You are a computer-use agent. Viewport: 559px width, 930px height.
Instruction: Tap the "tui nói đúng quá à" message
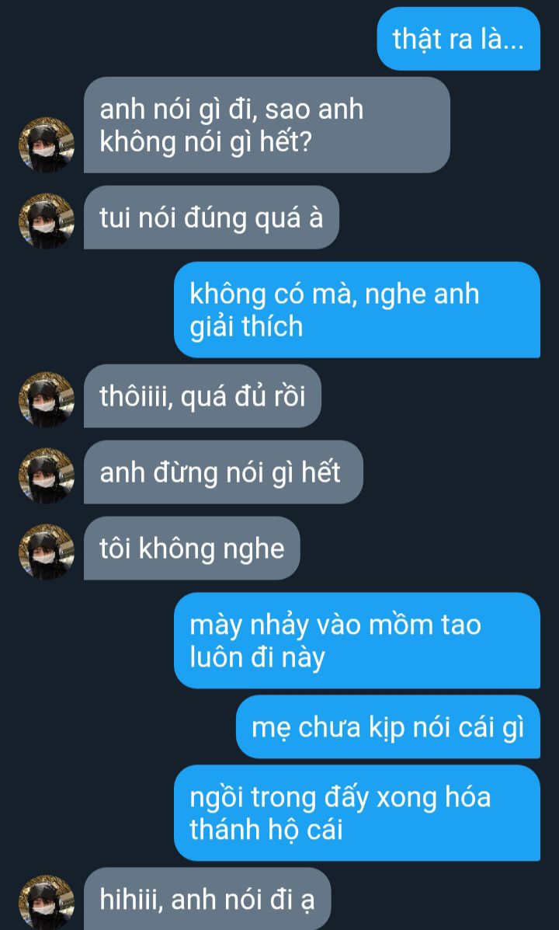[211, 218]
